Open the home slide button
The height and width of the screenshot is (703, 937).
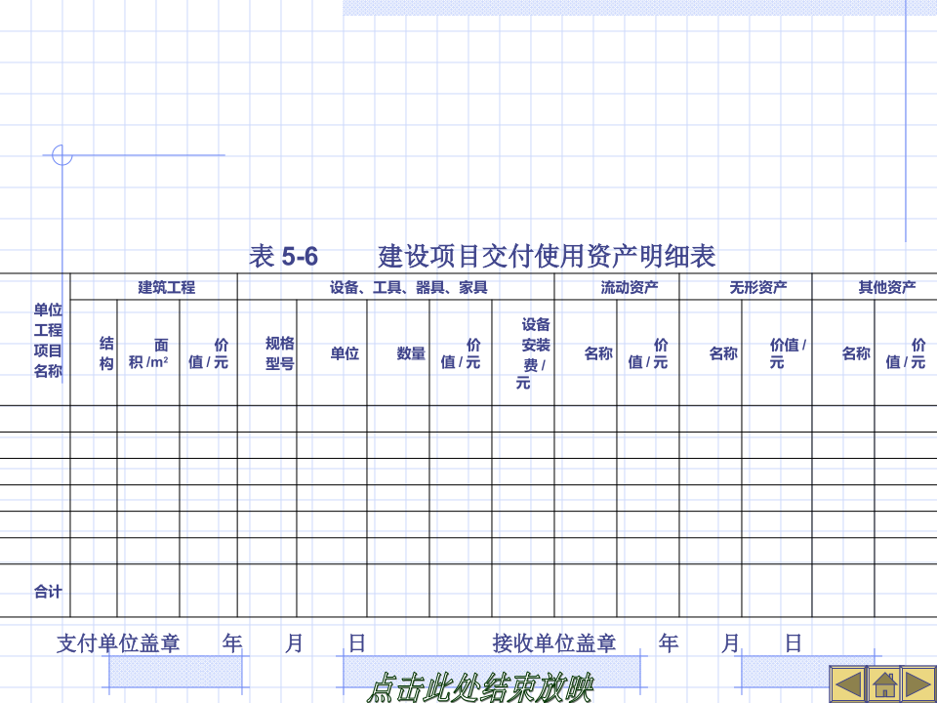[x=883, y=683]
